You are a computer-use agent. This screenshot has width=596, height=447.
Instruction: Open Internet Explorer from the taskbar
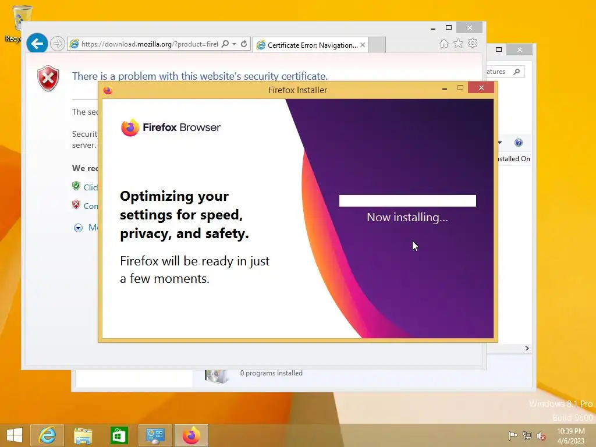pyautogui.click(x=47, y=435)
